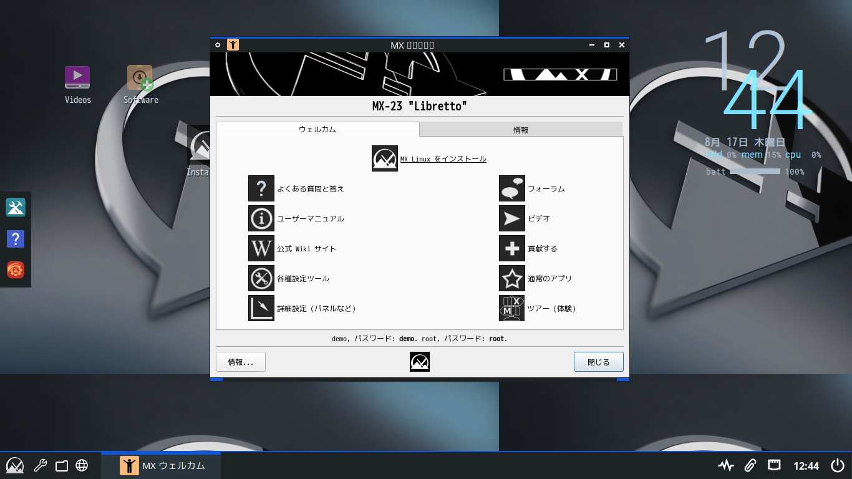Open the system activity monitor tray icon
Viewport: 852px width, 479px height.
click(x=725, y=465)
